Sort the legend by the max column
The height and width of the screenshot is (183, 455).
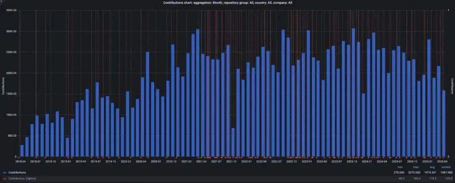pos(415,167)
